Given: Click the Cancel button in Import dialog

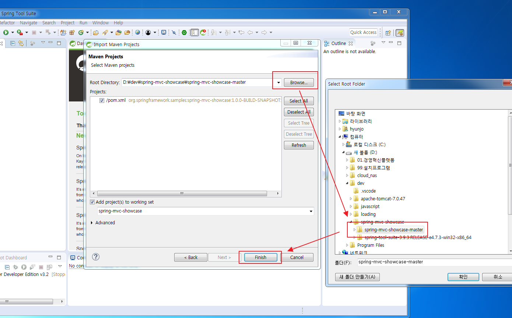Looking at the screenshot, I should [x=297, y=257].
